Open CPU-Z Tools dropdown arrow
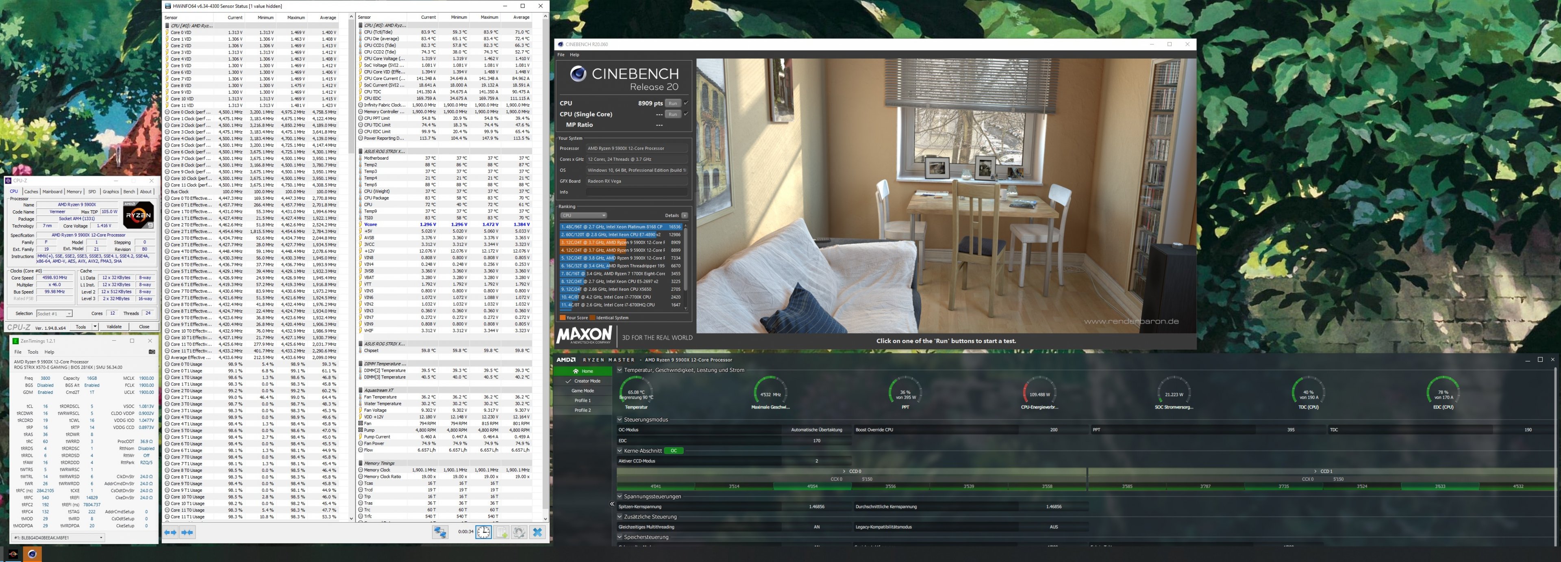 coord(95,326)
